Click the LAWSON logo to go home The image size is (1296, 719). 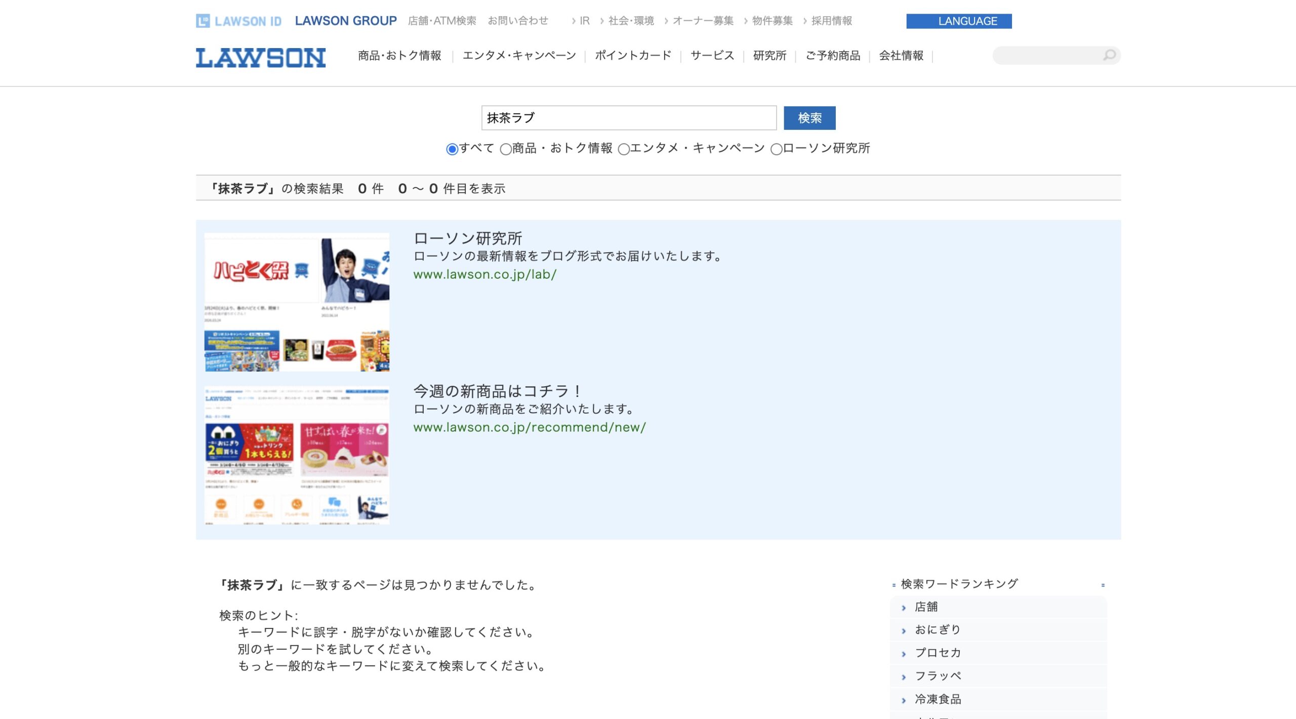point(261,57)
